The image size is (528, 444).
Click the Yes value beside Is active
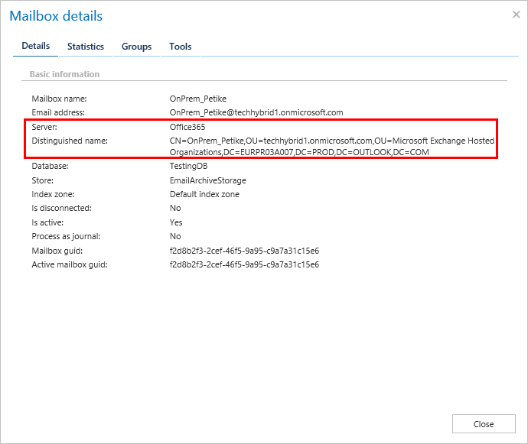click(x=175, y=222)
